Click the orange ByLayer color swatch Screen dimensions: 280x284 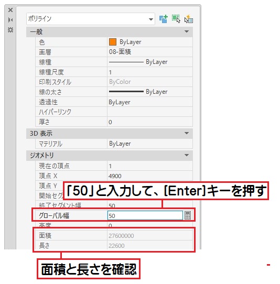point(113,42)
